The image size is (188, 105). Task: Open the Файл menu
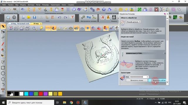pos(4,5)
